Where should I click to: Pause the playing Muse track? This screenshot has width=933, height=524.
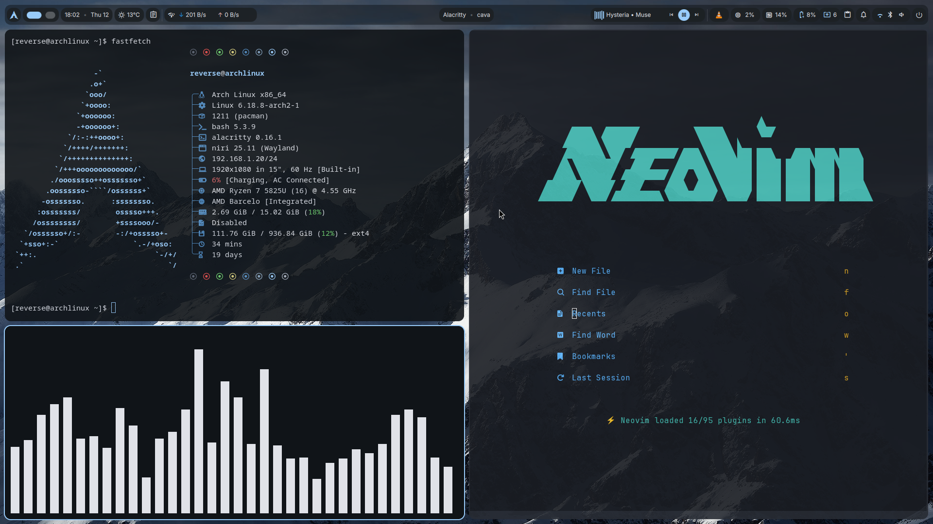(684, 15)
